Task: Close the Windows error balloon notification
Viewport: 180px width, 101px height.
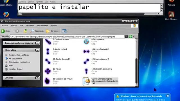Action: [x=168, y=96]
